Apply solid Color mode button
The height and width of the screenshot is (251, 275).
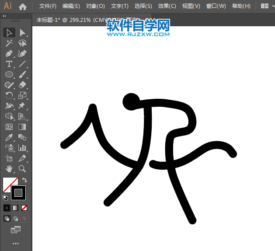tap(7, 208)
